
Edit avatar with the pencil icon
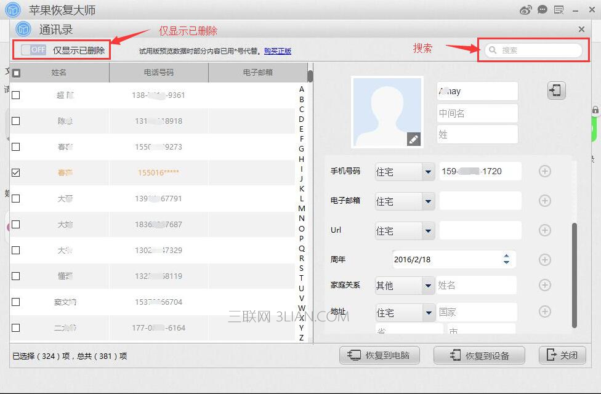tap(414, 139)
